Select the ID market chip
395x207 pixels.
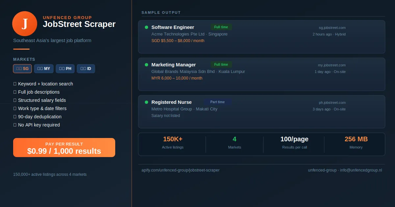[86, 69]
